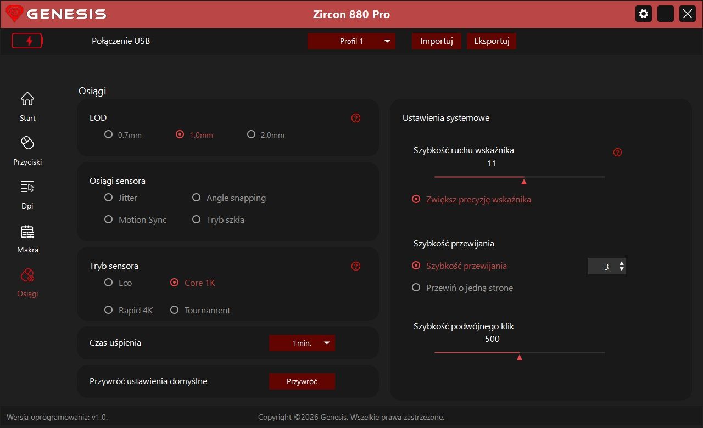Open the settings gear in title bar

[644, 14]
